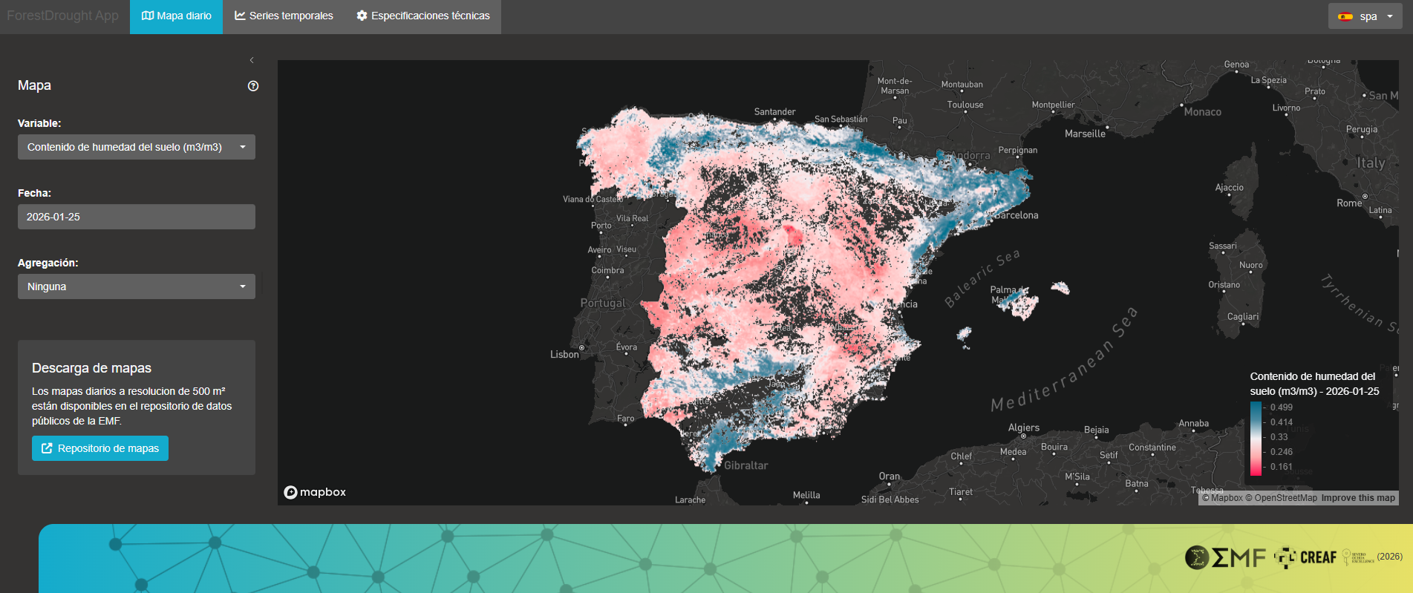
Task: Click the help question mark icon beside Mapa
Action: [x=253, y=86]
